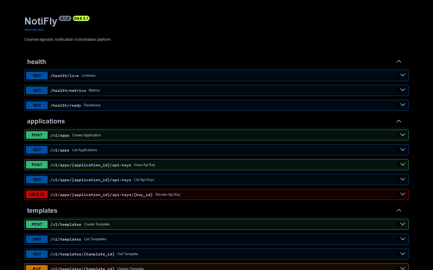
Task: Click the POST badge for Create Template
Action: coord(37,224)
